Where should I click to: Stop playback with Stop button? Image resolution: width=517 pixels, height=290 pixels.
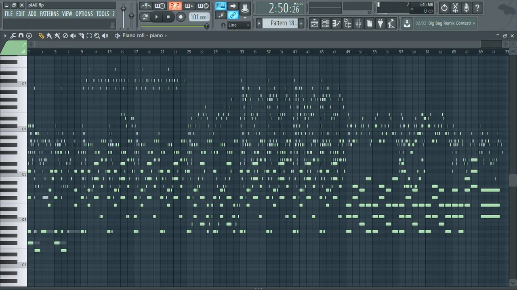[168, 17]
